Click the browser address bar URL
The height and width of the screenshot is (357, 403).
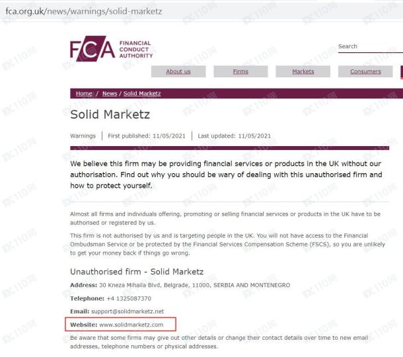84,11
